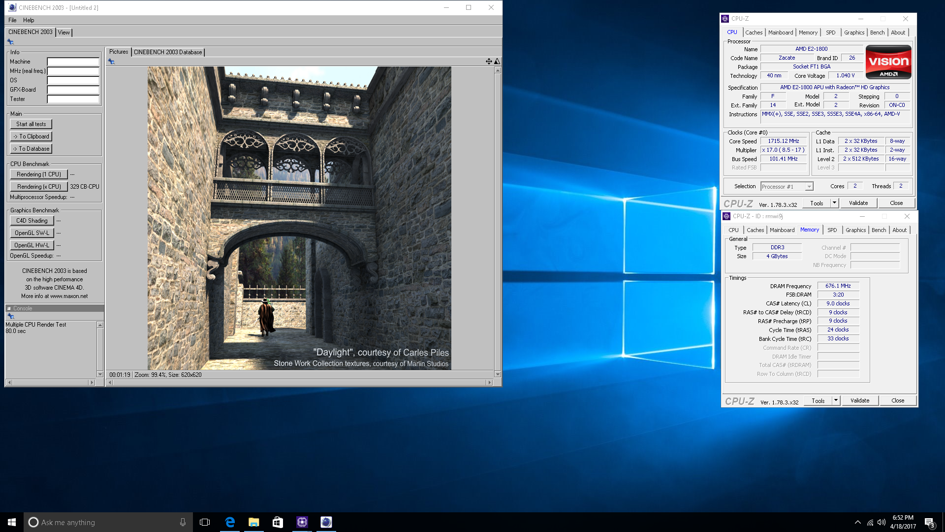
Task: Click the upper CPU-Z window title icon
Action: tap(725, 19)
